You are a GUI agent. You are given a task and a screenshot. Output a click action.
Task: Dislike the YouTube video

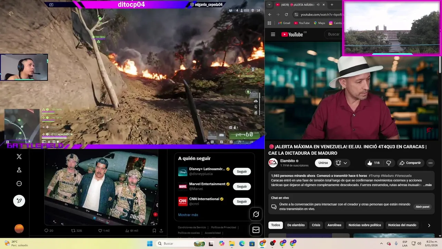click(x=388, y=163)
